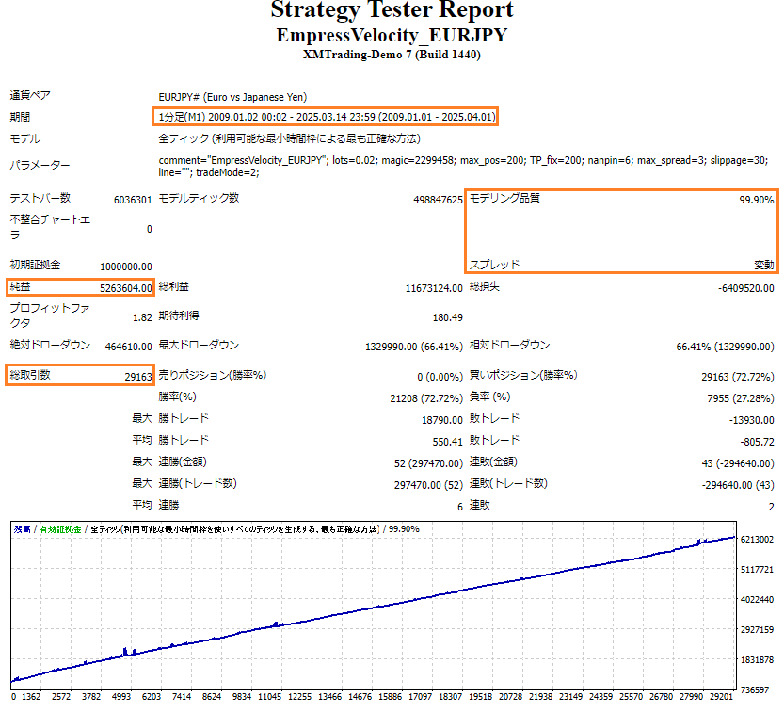This screenshot has width=784, height=713.
Task: Select the relative drawdown 66.41% (1329990.00)
Action: point(725,347)
